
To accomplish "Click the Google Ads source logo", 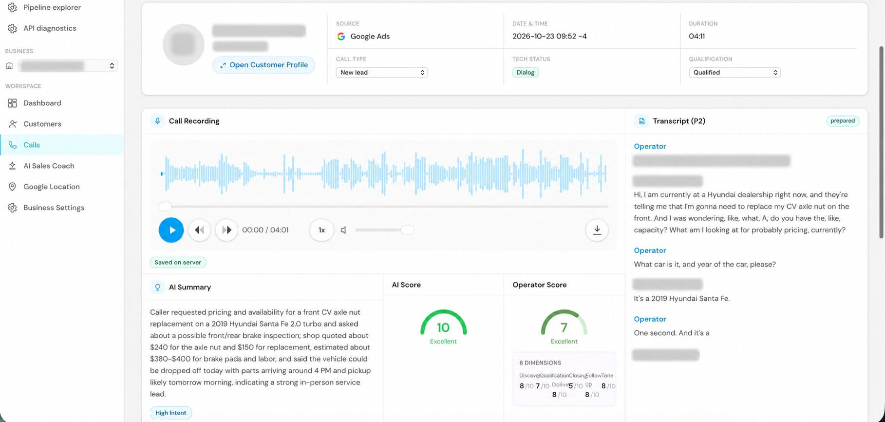I will pyautogui.click(x=341, y=37).
